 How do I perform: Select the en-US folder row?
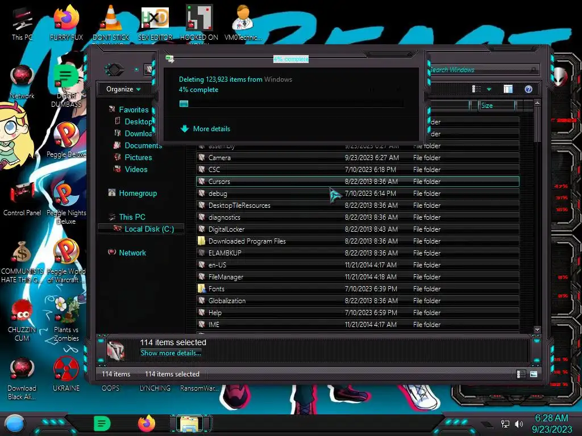[x=357, y=265]
